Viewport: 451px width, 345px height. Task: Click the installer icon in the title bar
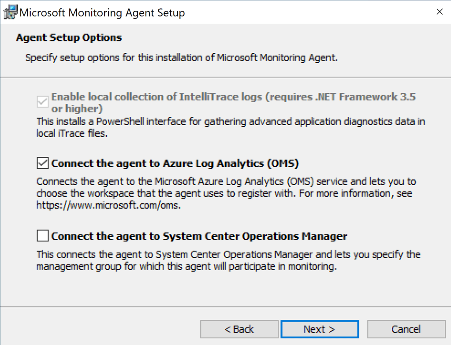click(x=10, y=12)
